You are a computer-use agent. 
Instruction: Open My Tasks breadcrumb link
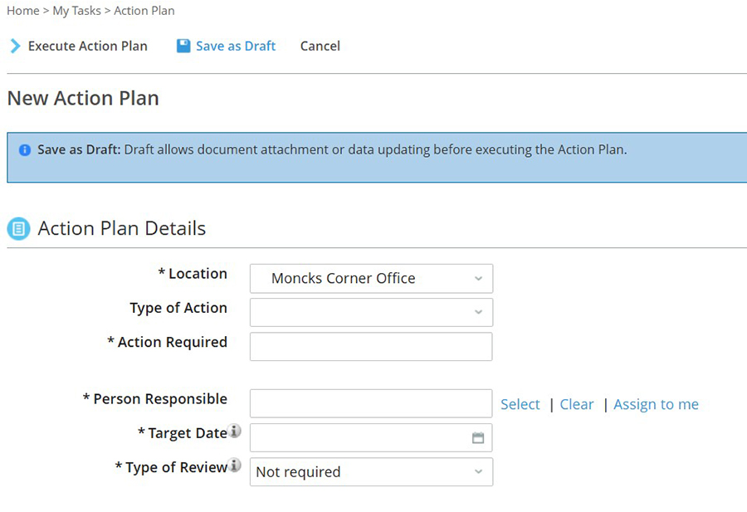tap(76, 11)
